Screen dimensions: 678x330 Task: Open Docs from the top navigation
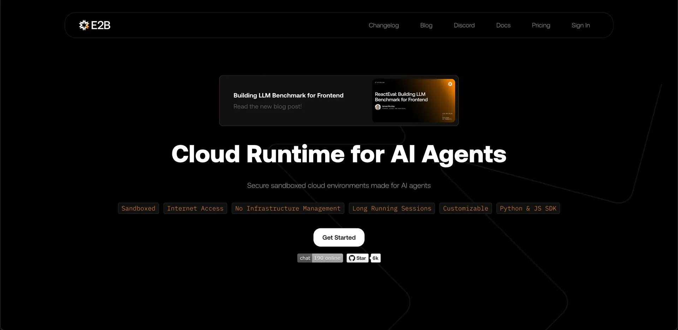(503, 25)
